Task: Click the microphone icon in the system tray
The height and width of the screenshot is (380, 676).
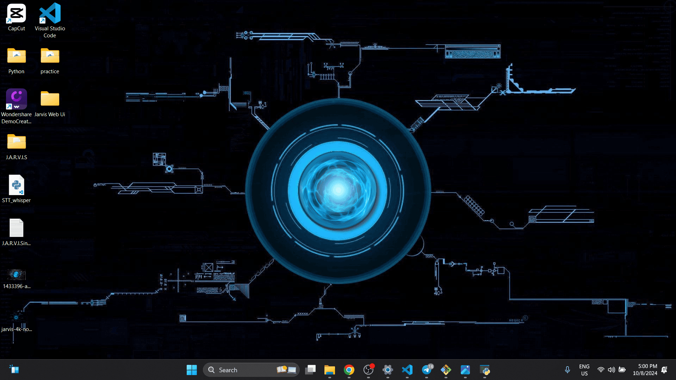Action: 567,370
